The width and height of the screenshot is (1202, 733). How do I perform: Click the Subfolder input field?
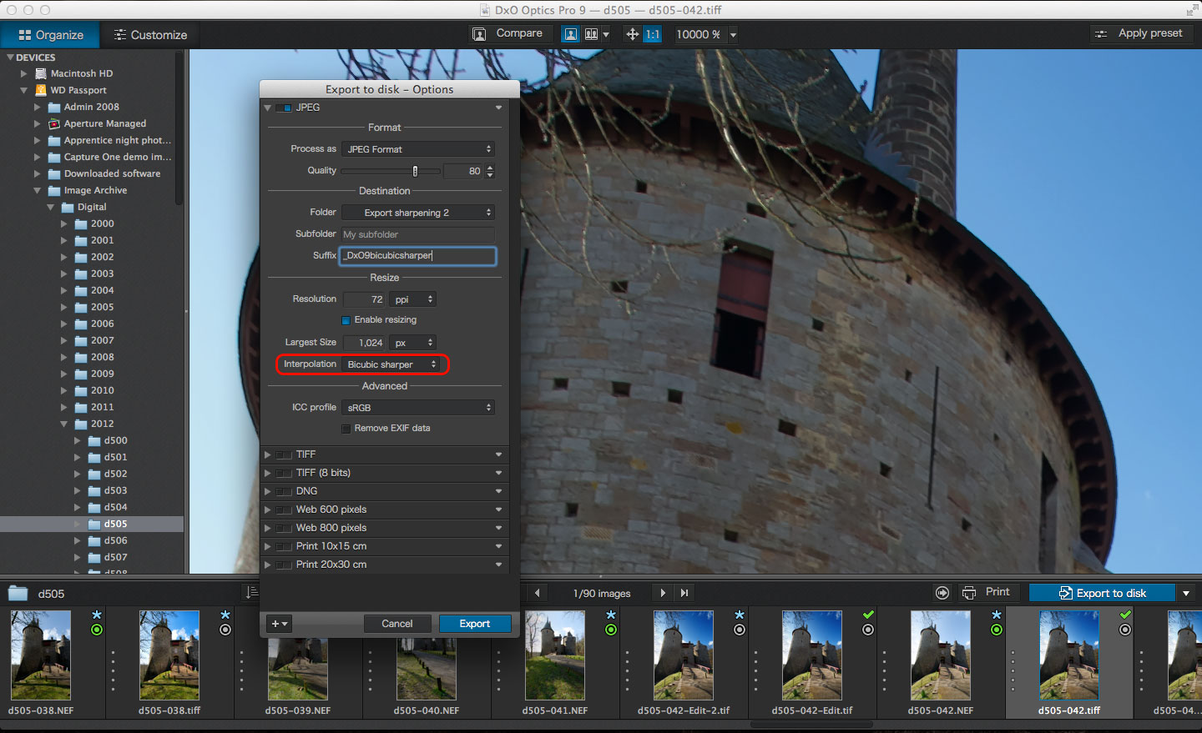[x=418, y=234]
